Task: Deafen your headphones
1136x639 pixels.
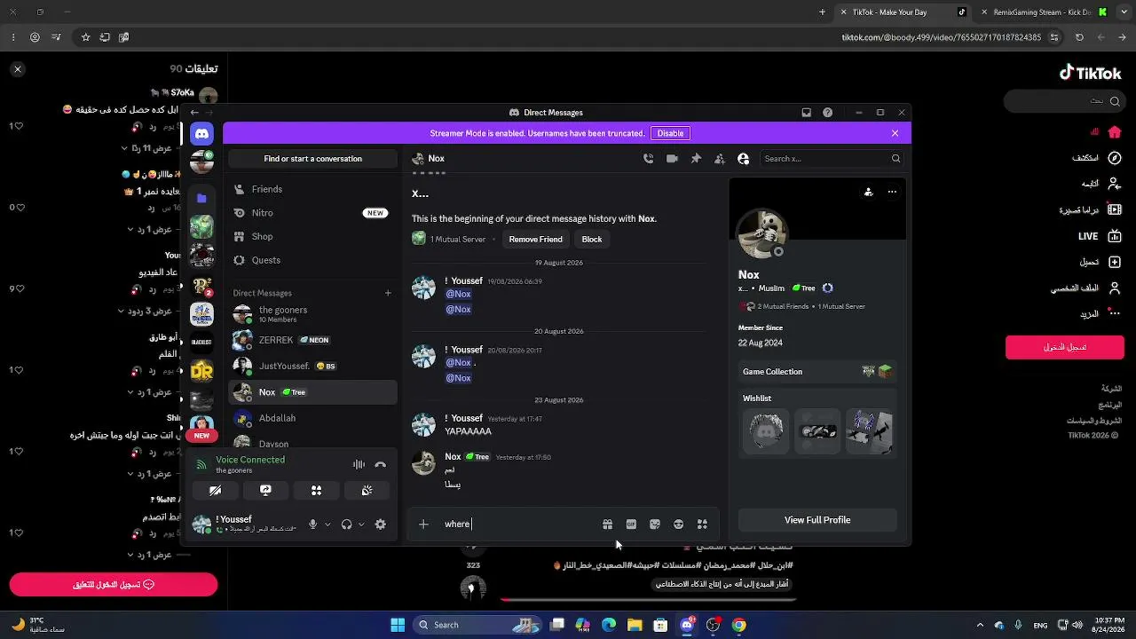Action: click(x=346, y=525)
